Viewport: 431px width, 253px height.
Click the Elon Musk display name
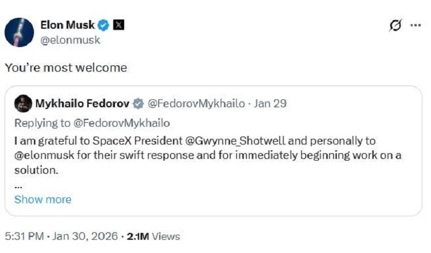(67, 25)
